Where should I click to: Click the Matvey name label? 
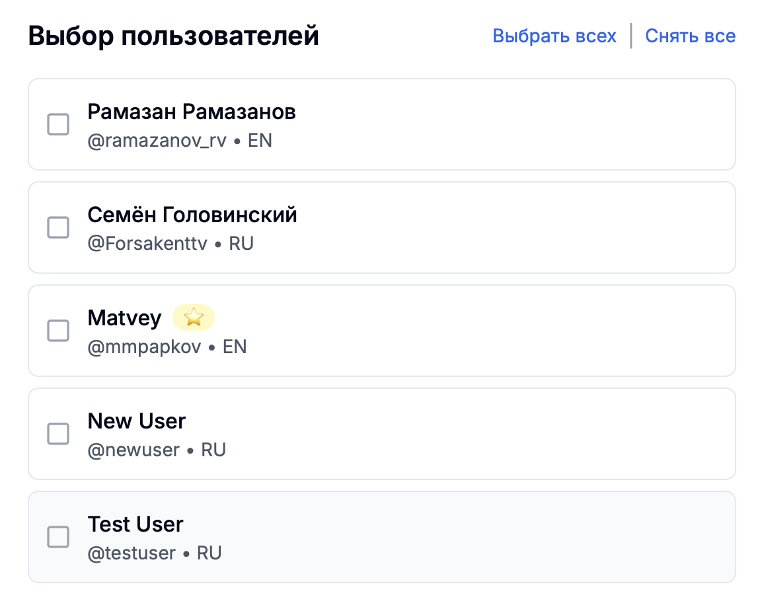[124, 318]
